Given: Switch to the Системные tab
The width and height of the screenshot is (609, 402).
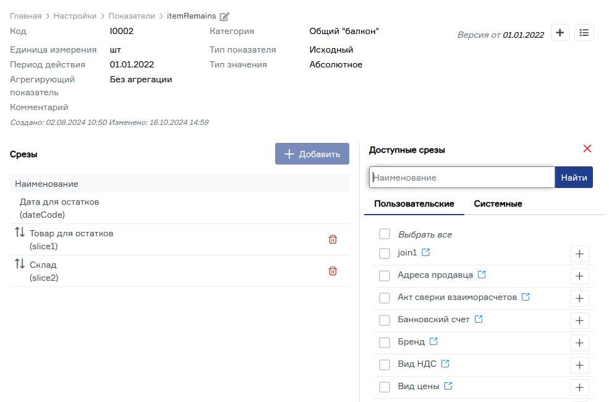Looking at the screenshot, I should (498, 203).
